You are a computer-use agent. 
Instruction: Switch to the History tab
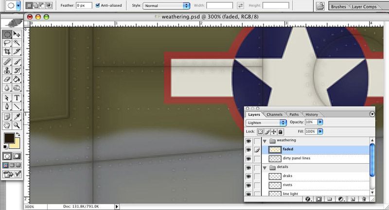(x=312, y=115)
